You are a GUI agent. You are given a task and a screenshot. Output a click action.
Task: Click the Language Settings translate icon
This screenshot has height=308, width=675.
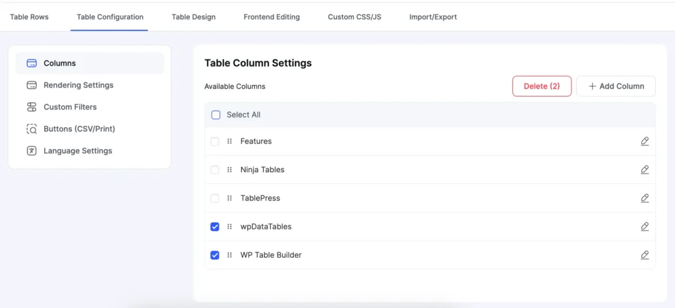pyautogui.click(x=32, y=151)
